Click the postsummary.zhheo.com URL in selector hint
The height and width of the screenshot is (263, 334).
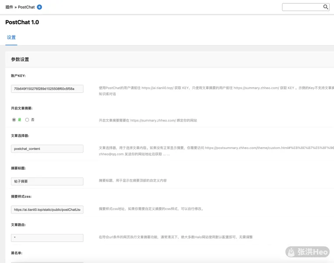tap(270, 148)
